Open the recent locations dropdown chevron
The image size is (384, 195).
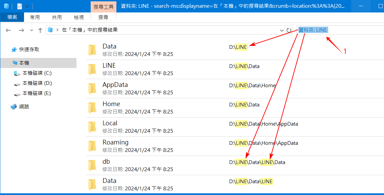31,30
